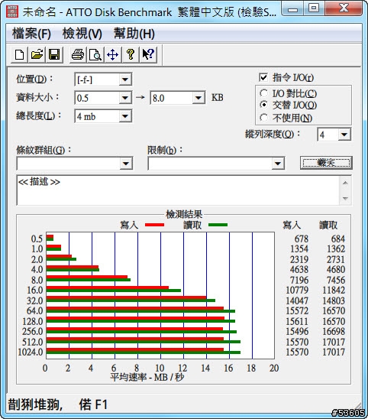Viewport: 368px width, 419px height.
Task: Expand the 總長度(L) 4 mb dropdown
Action: pos(125,116)
